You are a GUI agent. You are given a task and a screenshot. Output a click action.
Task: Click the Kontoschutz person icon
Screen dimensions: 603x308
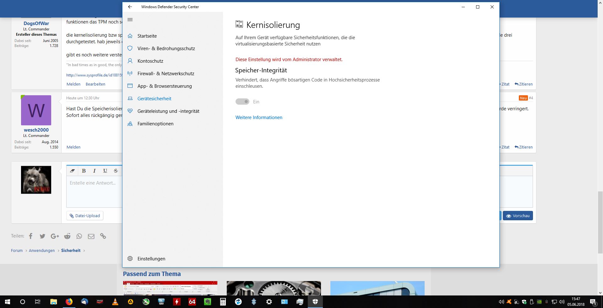coord(130,61)
